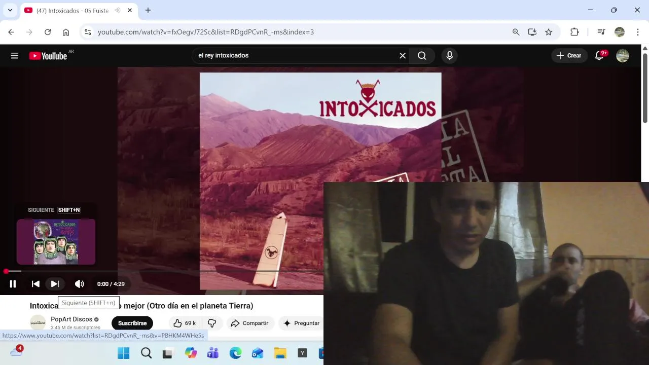Screen dimensions: 649x365
Task: Reload the current page
Action: coord(48,32)
